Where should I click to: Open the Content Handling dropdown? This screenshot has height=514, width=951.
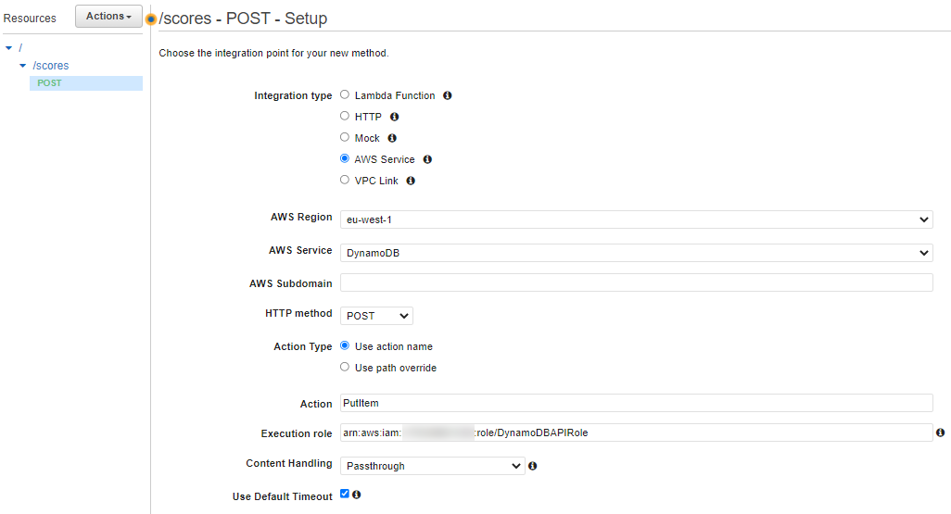tap(433, 466)
